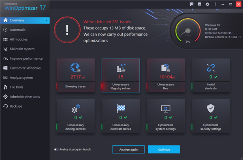The height and width of the screenshot is (160, 243).
Task: Click the Unnecessary Registry entries blocks icon
Action: (x=121, y=68)
